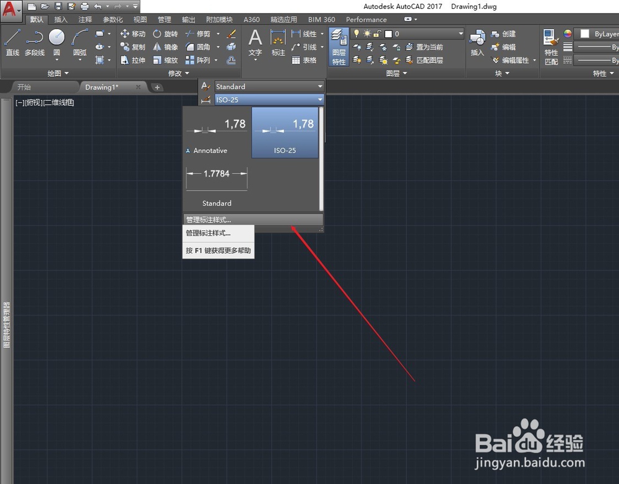This screenshot has width=619, height=484.
Task: Toggle the layer lock icon
Action: click(x=378, y=33)
